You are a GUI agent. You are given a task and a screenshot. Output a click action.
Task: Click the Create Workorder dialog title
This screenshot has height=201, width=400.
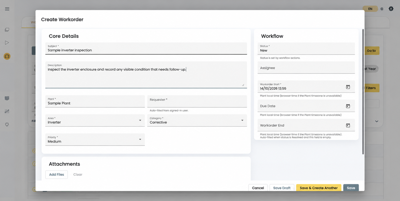pos(62,19)
